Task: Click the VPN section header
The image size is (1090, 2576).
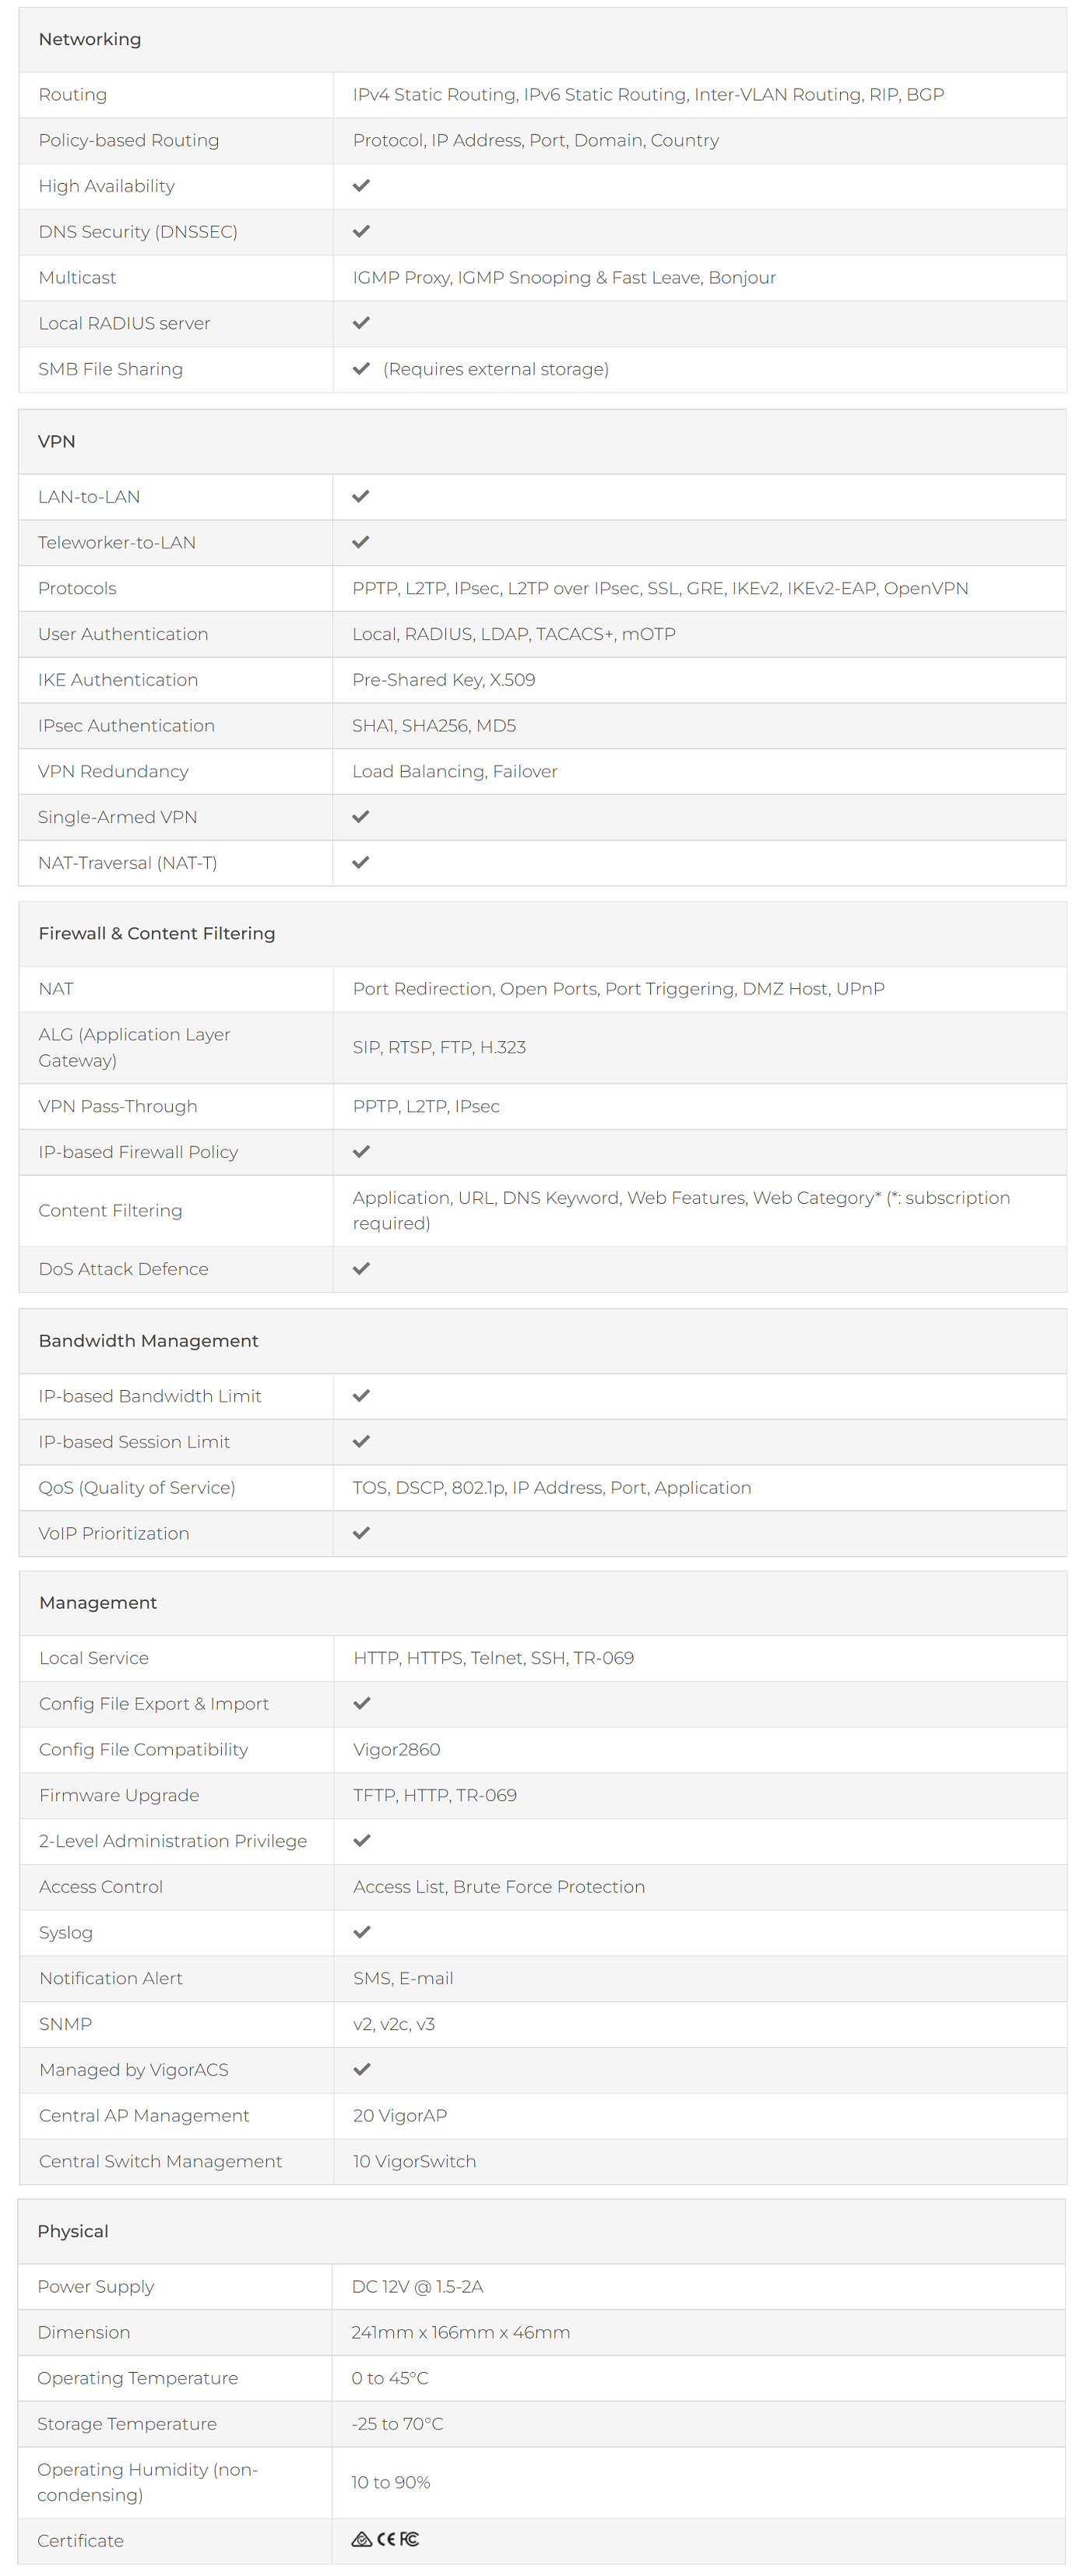Action: coord(57,441)
